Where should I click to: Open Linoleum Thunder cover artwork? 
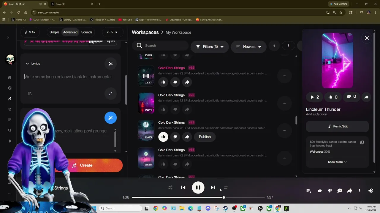pos(338,61)
